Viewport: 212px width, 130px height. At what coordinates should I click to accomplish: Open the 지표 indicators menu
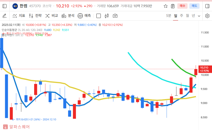(19, 16)
